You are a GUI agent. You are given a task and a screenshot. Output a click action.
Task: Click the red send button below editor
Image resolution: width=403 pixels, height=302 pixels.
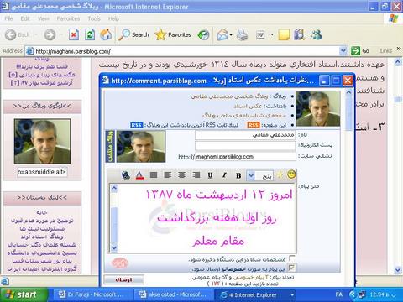point(123,279)
